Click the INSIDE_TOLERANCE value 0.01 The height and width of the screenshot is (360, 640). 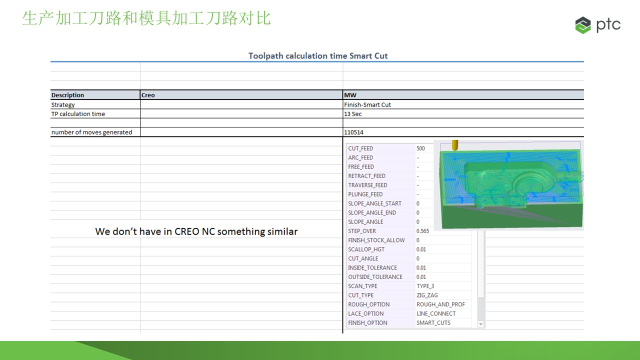click(x=421, y=267)
